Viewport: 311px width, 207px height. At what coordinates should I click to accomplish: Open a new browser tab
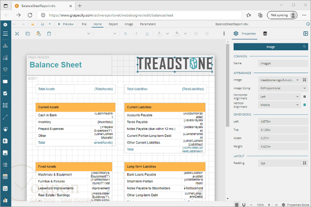click(x=80, y=6)
